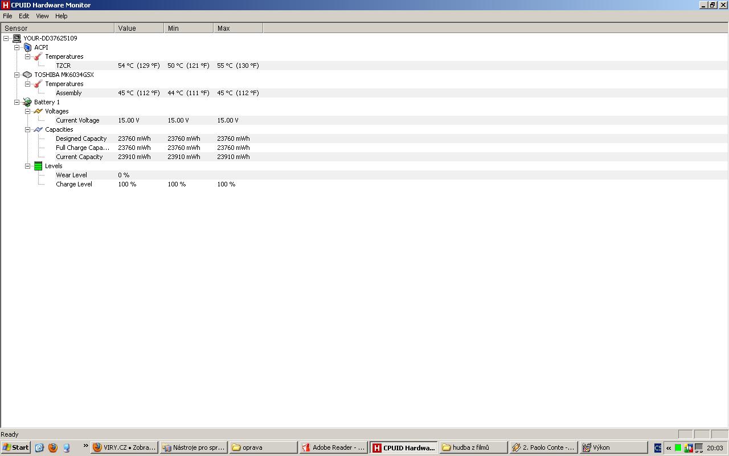Select the TZCR temperature row
Screen dimensions: 729x456
pos(63,66)
